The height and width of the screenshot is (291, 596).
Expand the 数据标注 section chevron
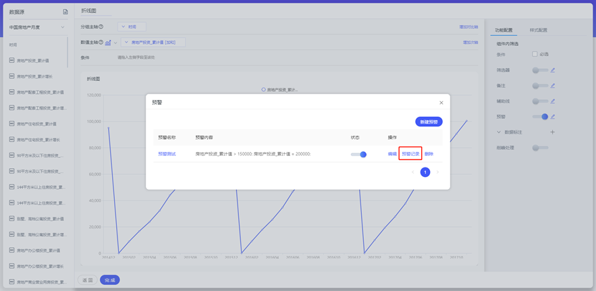[499, 132]
